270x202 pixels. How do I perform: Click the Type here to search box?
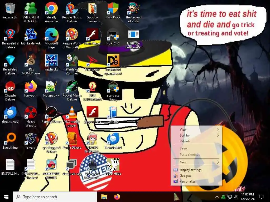[55, 197]
